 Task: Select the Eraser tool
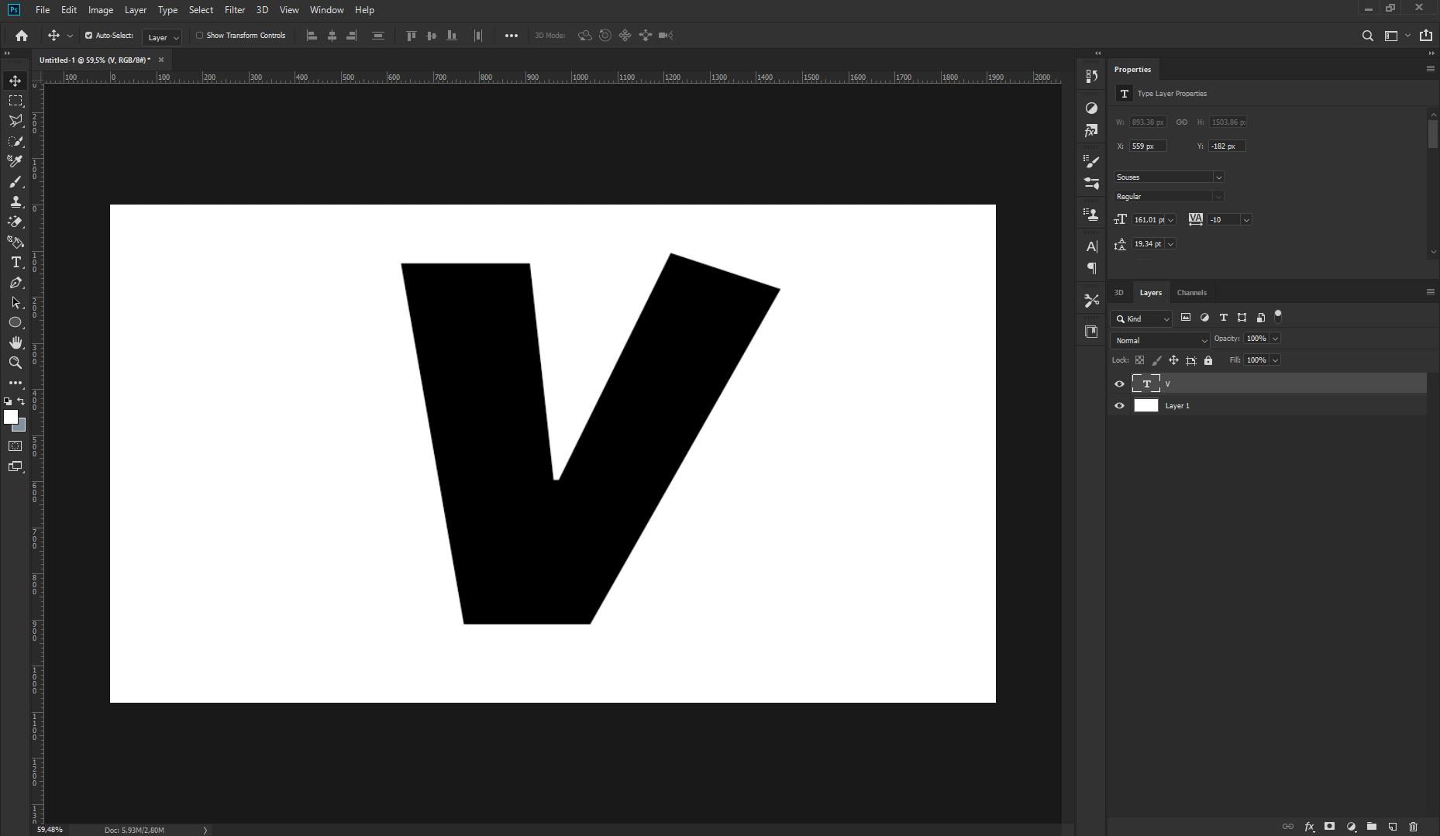(x=16, y=222)
